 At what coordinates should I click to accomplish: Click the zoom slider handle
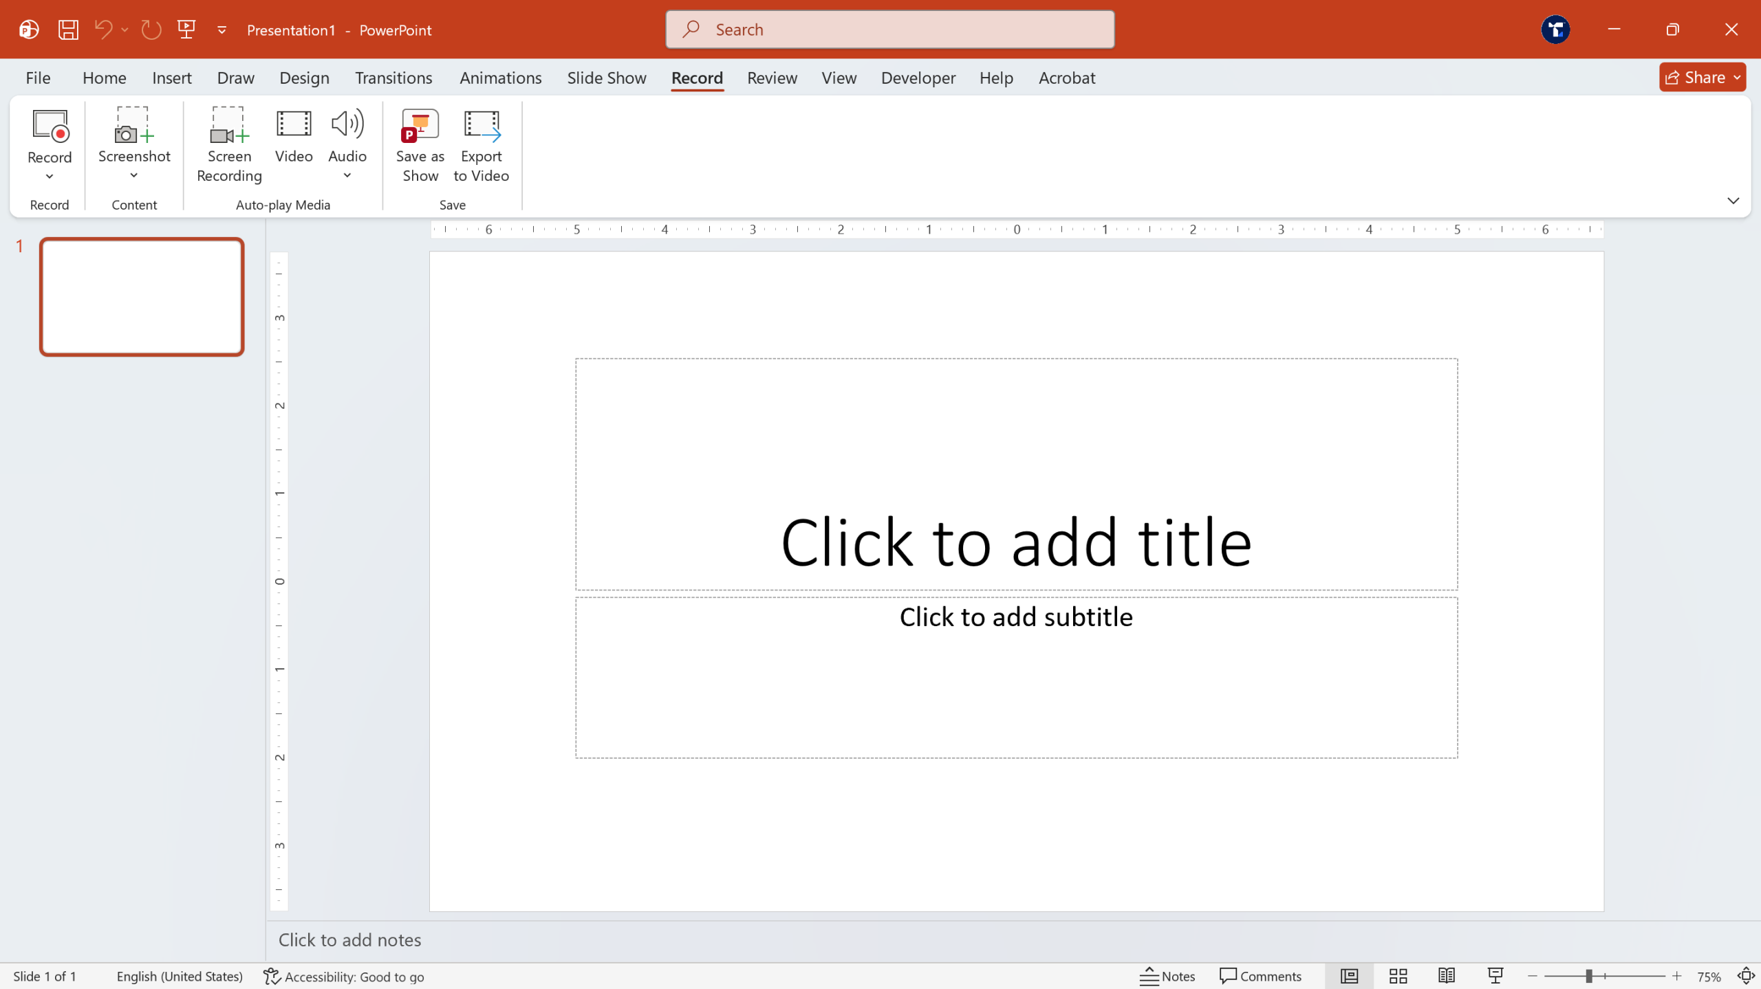(x=1588, y=976)
